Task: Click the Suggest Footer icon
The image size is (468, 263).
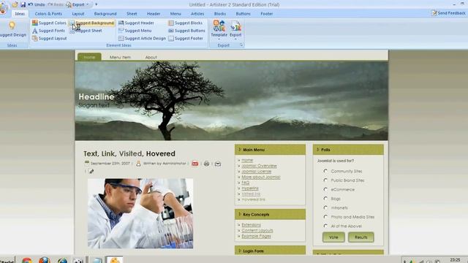Action: point(170,38)
